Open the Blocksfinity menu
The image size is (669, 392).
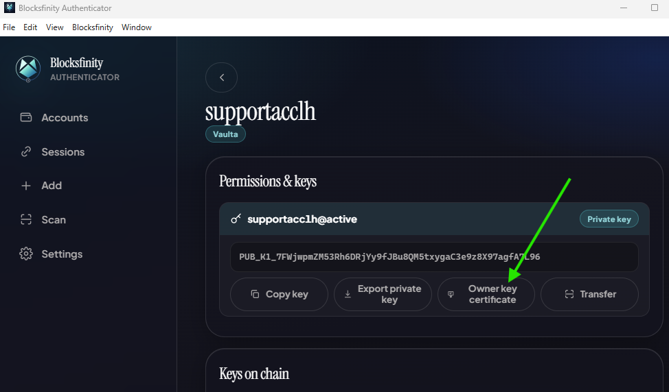point(93,27)
